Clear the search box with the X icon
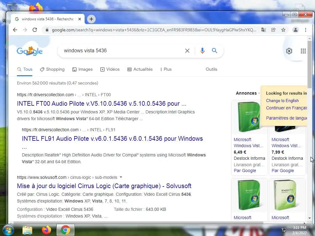Viewport: 315px width, 236px height. pyautogui.click(x=187, y=51)
